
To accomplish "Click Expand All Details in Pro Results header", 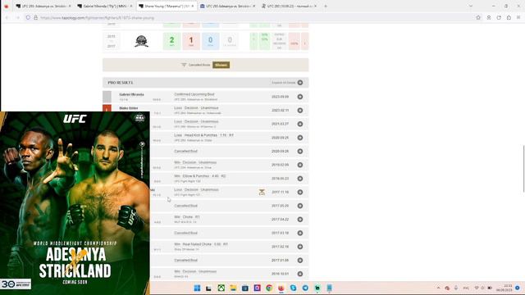I will tap(287, 83).
